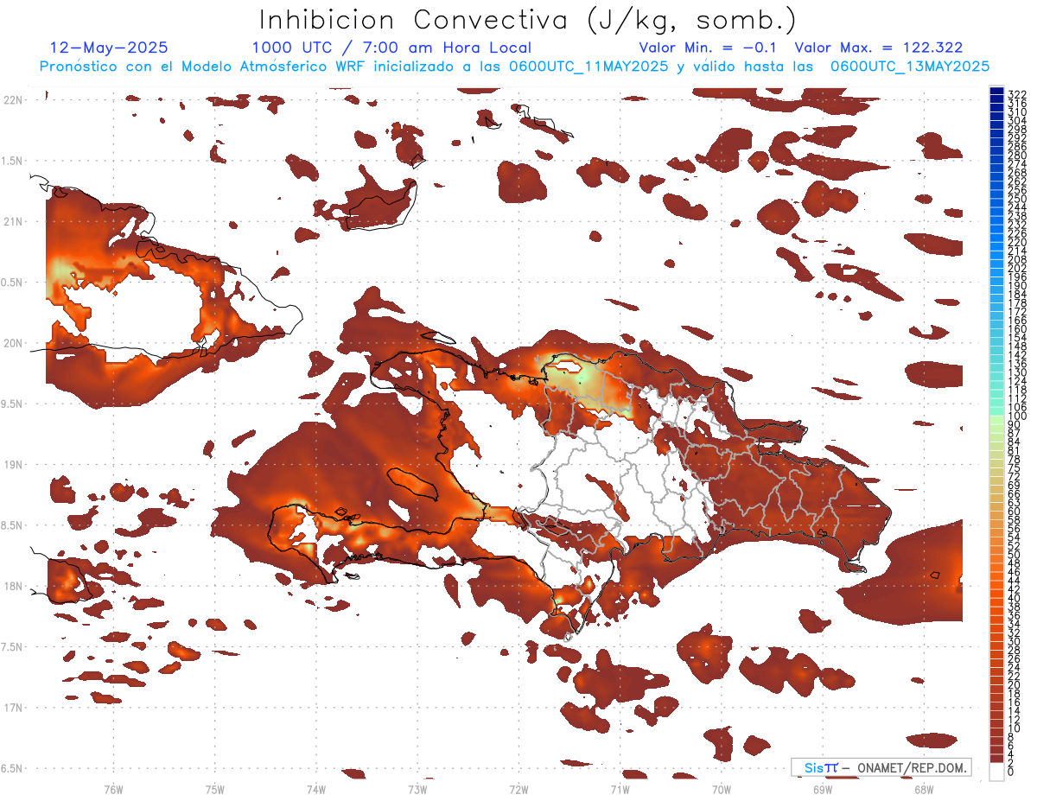Click the '20N' latitude label

pos(14,343)
